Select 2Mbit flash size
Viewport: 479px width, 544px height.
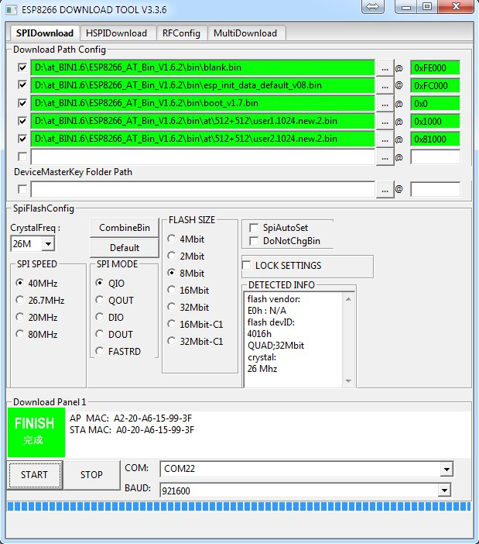(x=172, y=256)
